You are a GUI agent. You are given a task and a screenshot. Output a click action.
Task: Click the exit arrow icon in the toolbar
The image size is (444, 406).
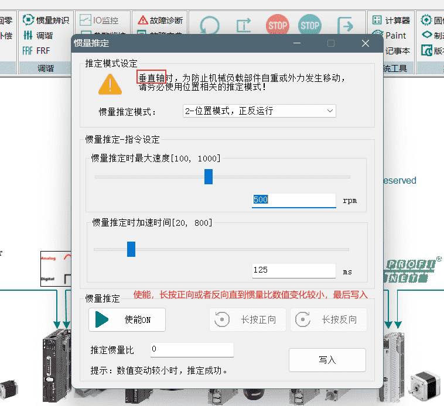[x=346, y=26]
